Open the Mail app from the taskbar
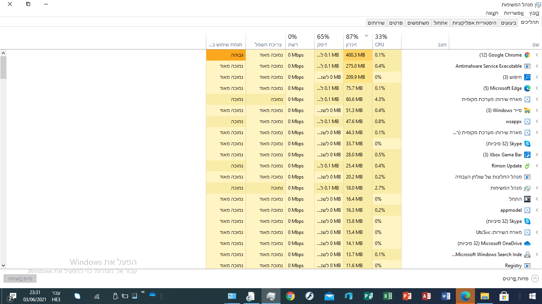 point(329,296)
